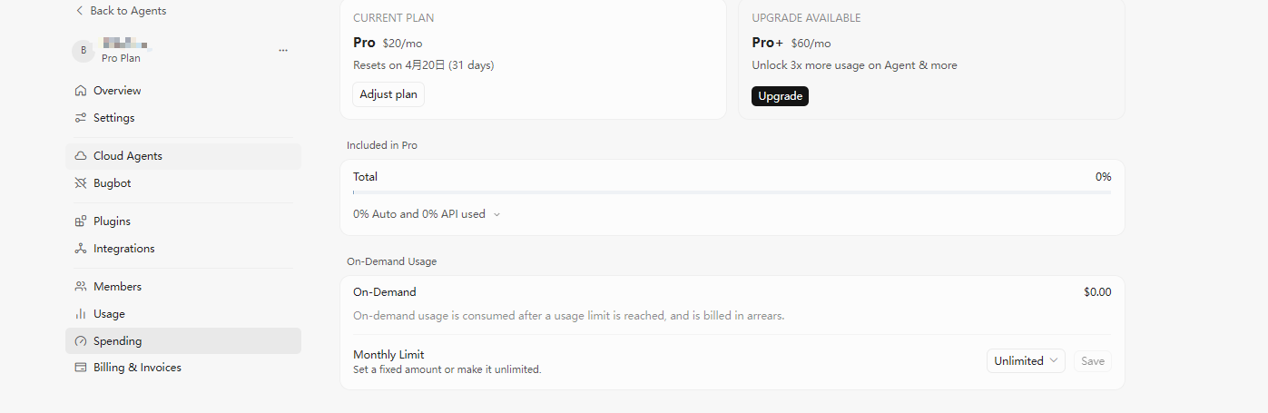The image size is (1268, 413).
Task: Click the Usage bar chart icon
Action: click(x=81, y=314)
